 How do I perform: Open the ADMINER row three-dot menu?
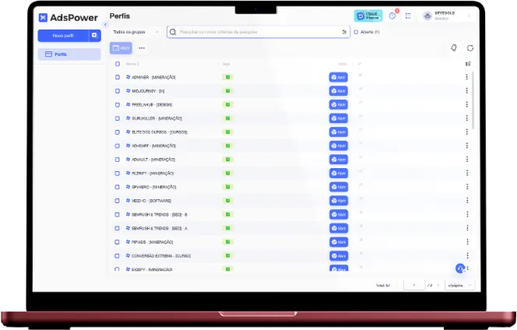point(466,77)
